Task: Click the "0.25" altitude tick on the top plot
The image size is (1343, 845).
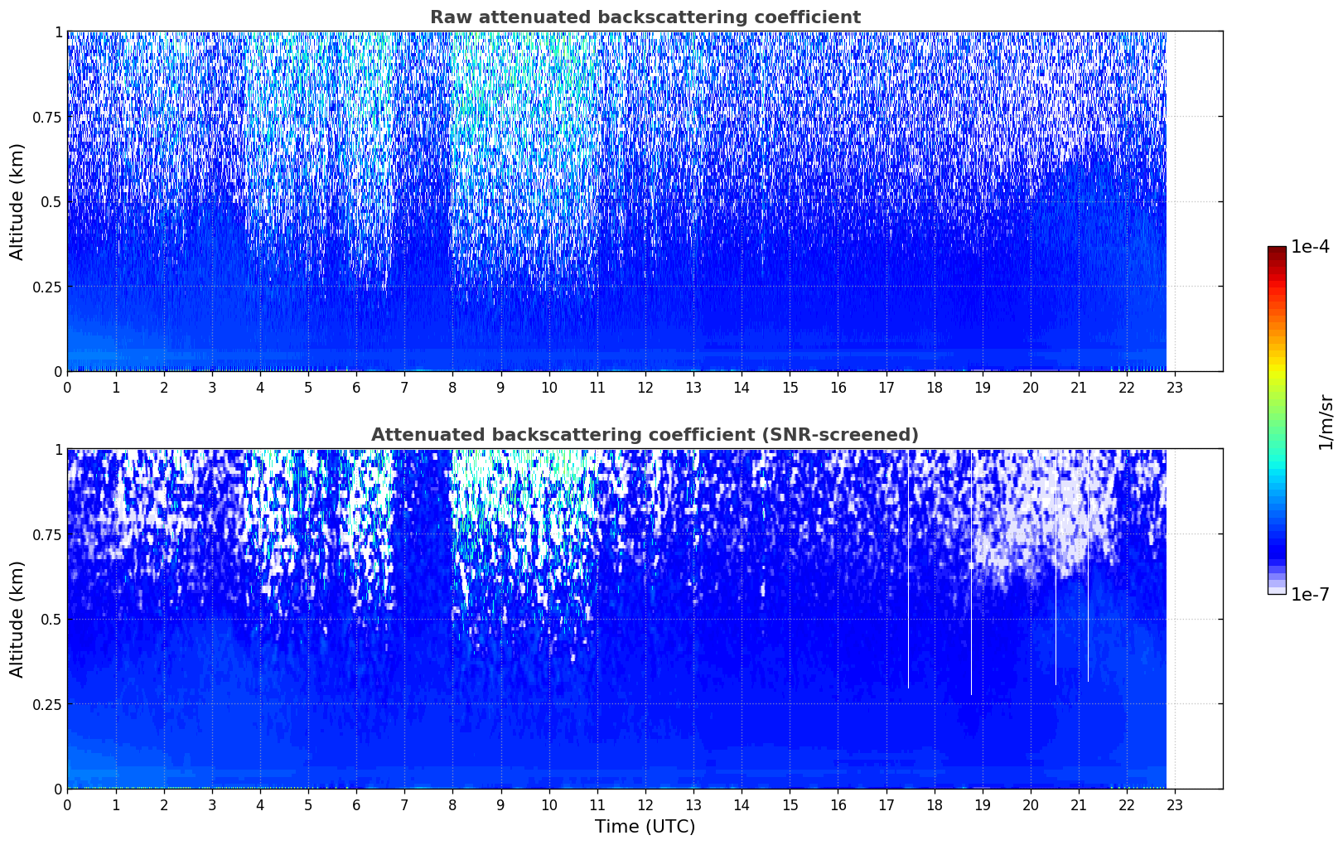Action: tap(47, 287)
